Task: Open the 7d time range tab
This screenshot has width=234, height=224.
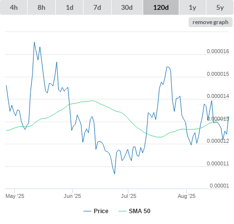Action: pyautogui.click(x=97, y=7)
